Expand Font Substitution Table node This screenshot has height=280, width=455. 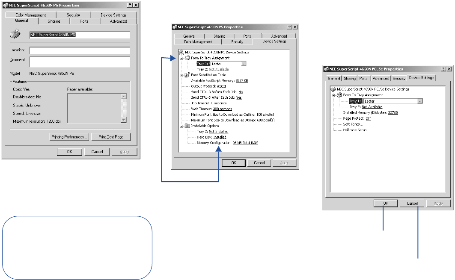point(181,75)
